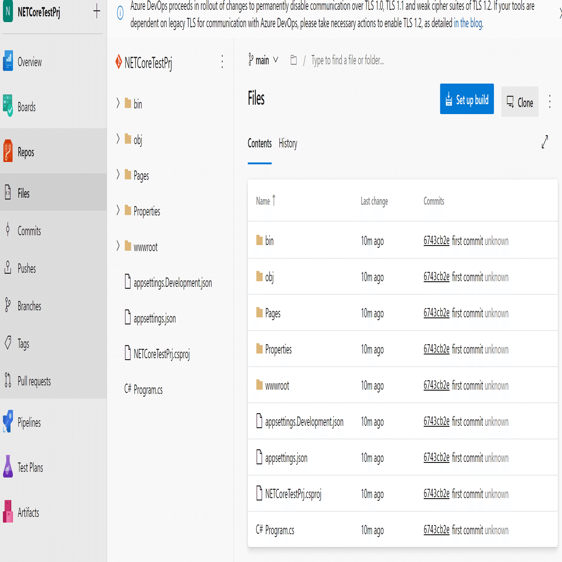
Task: Open the wwwroot folder in the table
Action: [277, 385]
